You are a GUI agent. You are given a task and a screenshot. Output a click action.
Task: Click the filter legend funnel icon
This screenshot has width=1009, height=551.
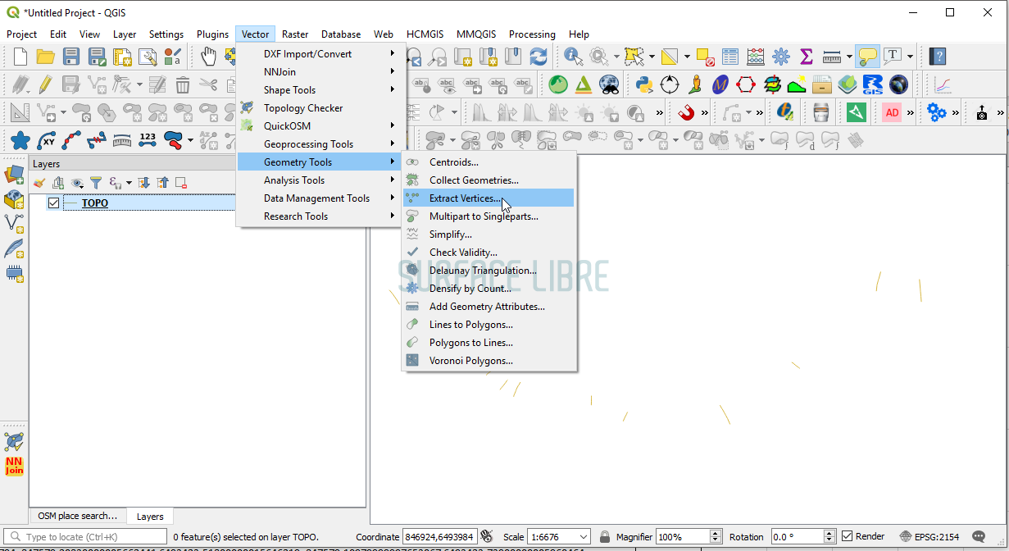(x=96, y=183)
